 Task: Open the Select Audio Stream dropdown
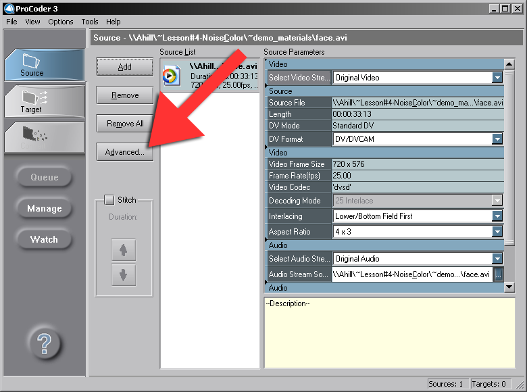(497, 259)
